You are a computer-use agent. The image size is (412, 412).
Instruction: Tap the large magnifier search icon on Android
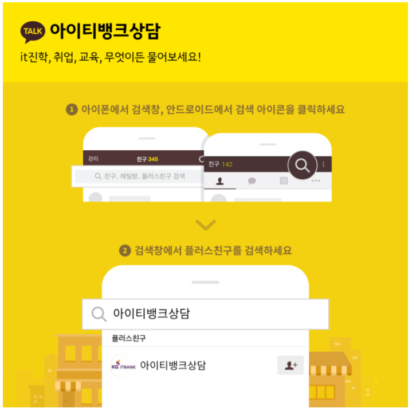click(302, 165)
